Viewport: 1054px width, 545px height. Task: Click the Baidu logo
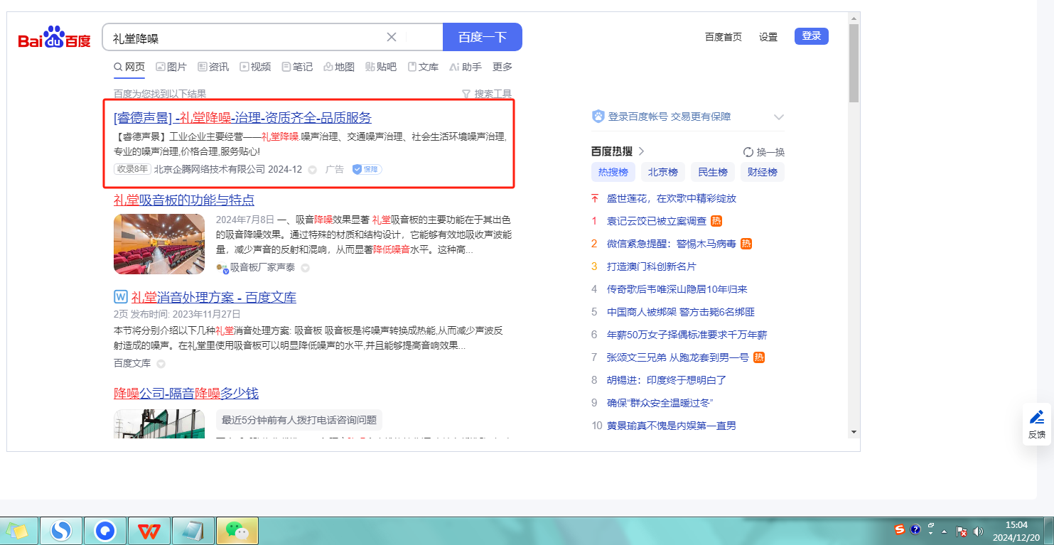[x=55, y=38]
